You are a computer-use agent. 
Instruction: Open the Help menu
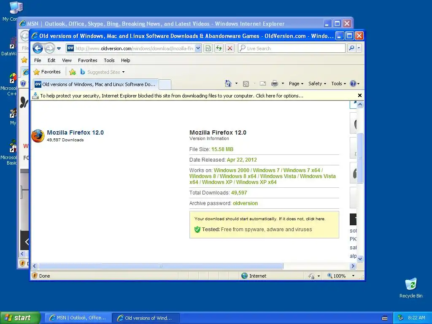point(126,60)
